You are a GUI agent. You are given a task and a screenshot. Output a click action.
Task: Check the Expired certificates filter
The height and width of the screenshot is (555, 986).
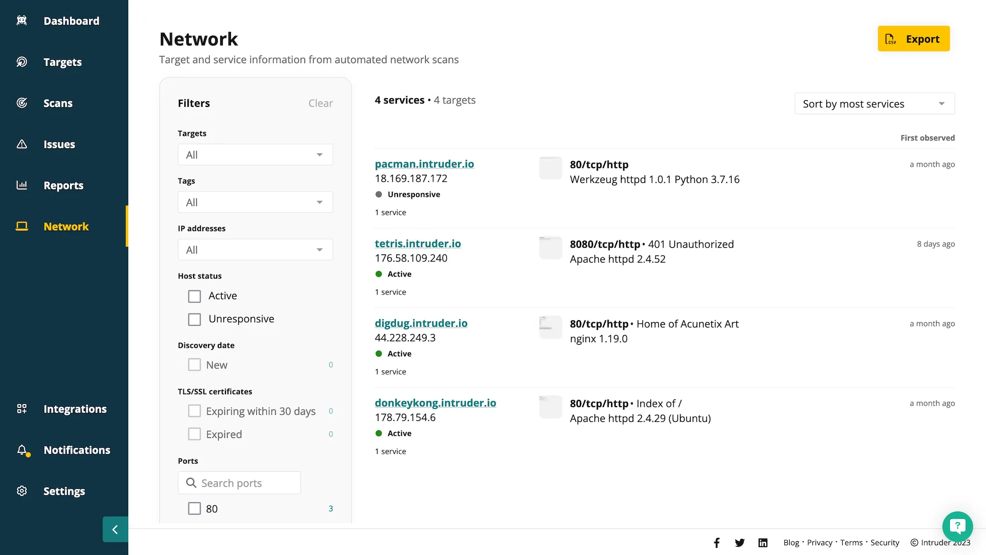point(194,434)
